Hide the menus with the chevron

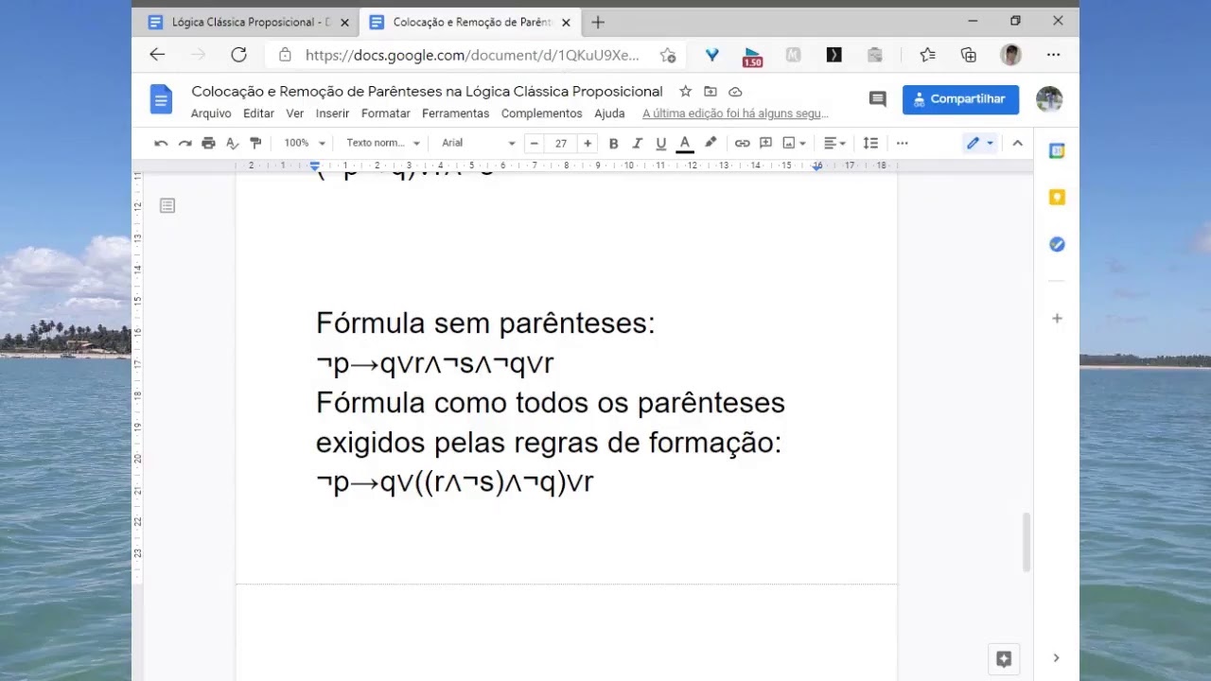(x=1017, y=143)
